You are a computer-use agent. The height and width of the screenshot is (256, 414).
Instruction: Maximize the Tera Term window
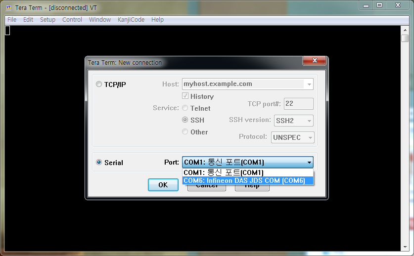(379, 5)
